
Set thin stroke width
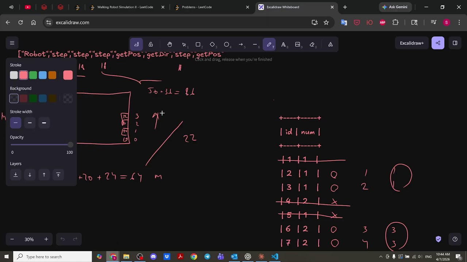tap(16, 123)
